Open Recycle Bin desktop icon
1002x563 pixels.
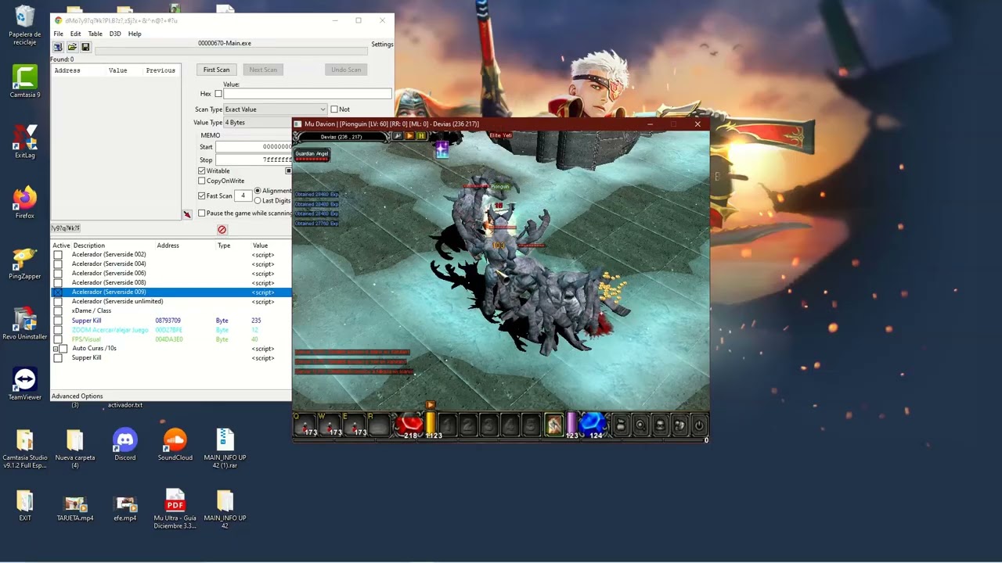tap(24, 27)
